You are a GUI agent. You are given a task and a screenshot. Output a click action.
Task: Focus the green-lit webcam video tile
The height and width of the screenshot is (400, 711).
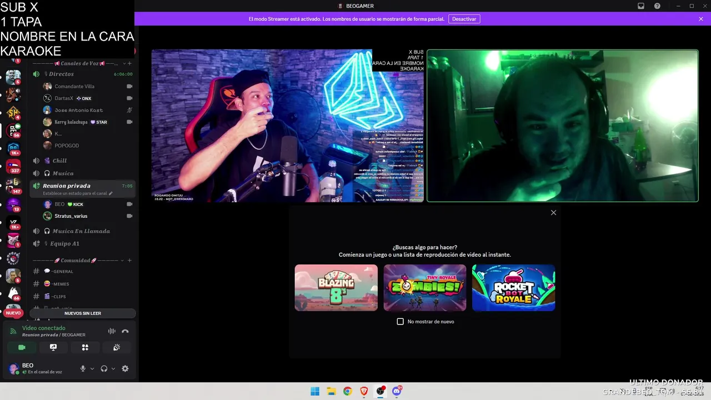(562, 126)
